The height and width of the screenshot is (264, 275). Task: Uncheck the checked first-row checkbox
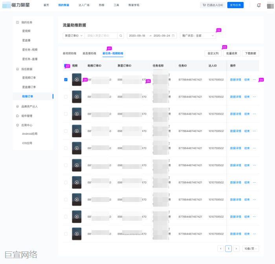coord(66,79)
